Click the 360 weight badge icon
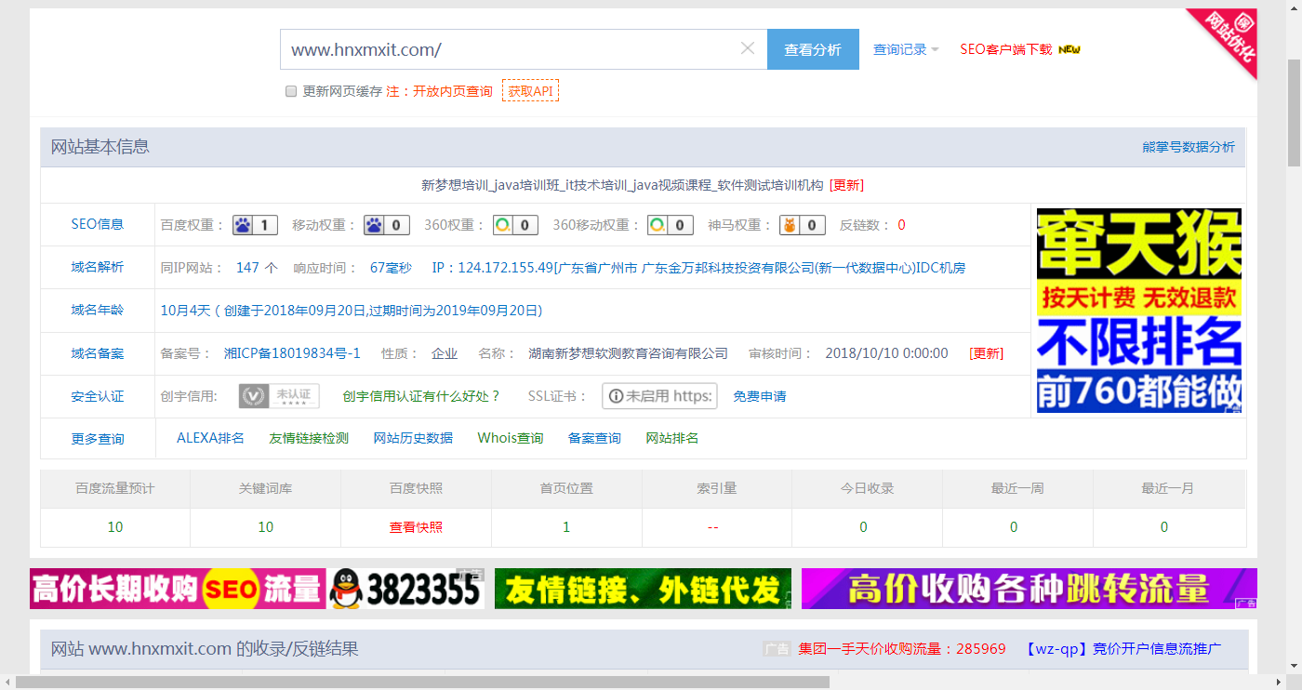The height and width of the screenshot is (690, 1302). [x=515, y=225]
